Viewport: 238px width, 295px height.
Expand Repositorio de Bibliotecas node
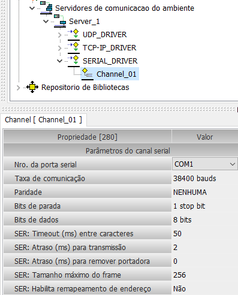[x=18, y=88]
